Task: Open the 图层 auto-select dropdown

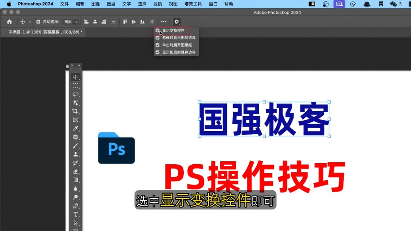Action: click(x=71, y=22)
